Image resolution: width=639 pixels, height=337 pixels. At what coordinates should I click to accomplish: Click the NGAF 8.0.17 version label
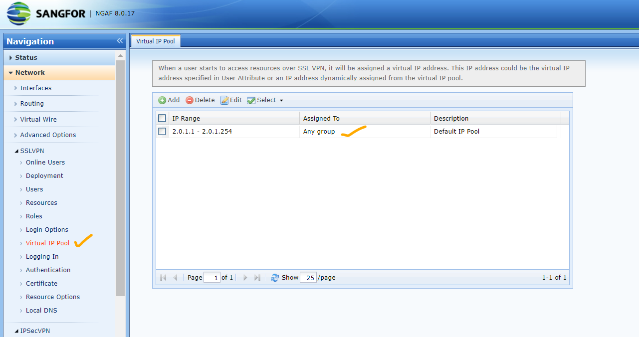click(115, 13)
